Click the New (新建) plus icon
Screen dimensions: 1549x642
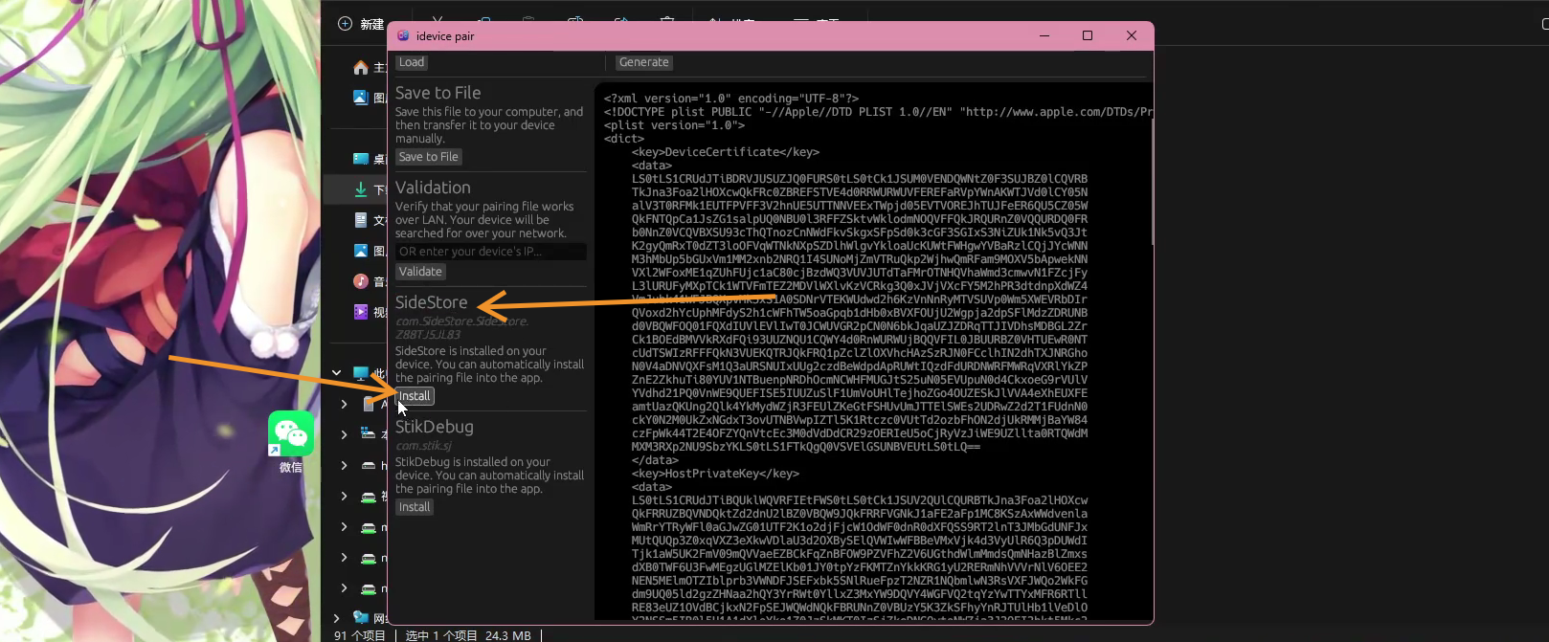point(346,24)
